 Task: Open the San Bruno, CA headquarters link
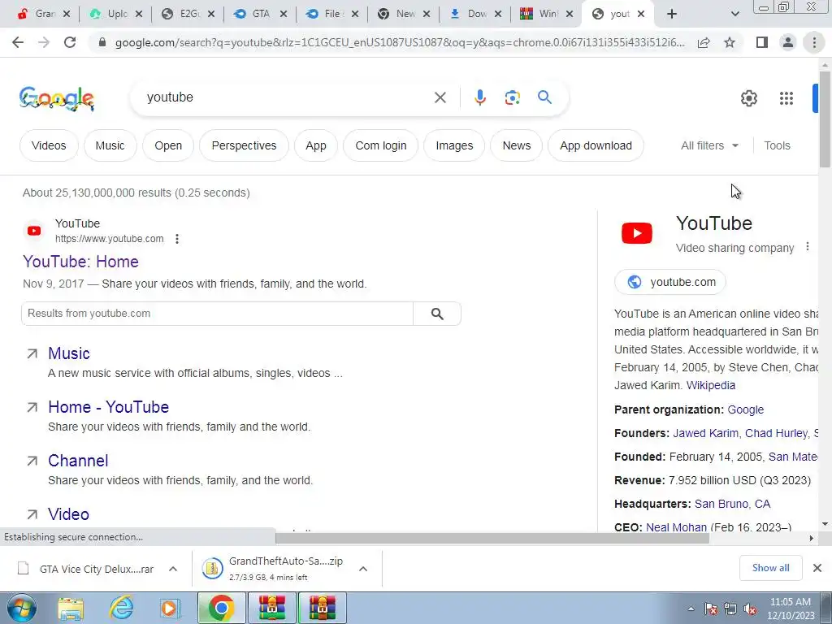click(732, 504)
